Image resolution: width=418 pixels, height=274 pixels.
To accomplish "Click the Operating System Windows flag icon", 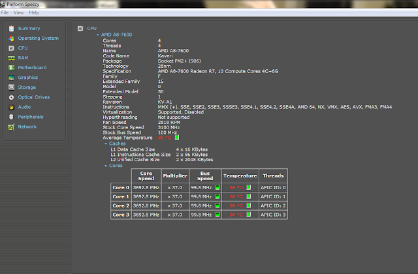I will [x=11, y=38].
